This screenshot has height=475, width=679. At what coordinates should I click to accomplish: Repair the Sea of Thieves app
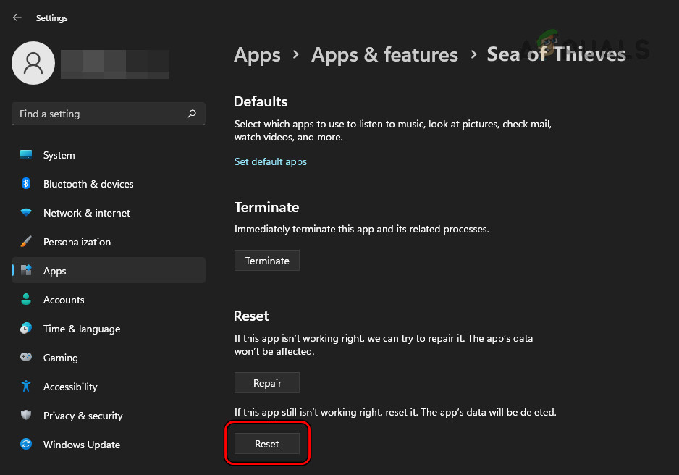(x=266, y=382)
